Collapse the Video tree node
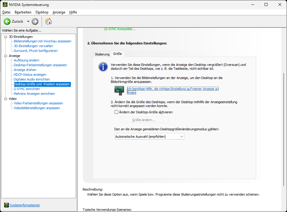 pos(5,99)
